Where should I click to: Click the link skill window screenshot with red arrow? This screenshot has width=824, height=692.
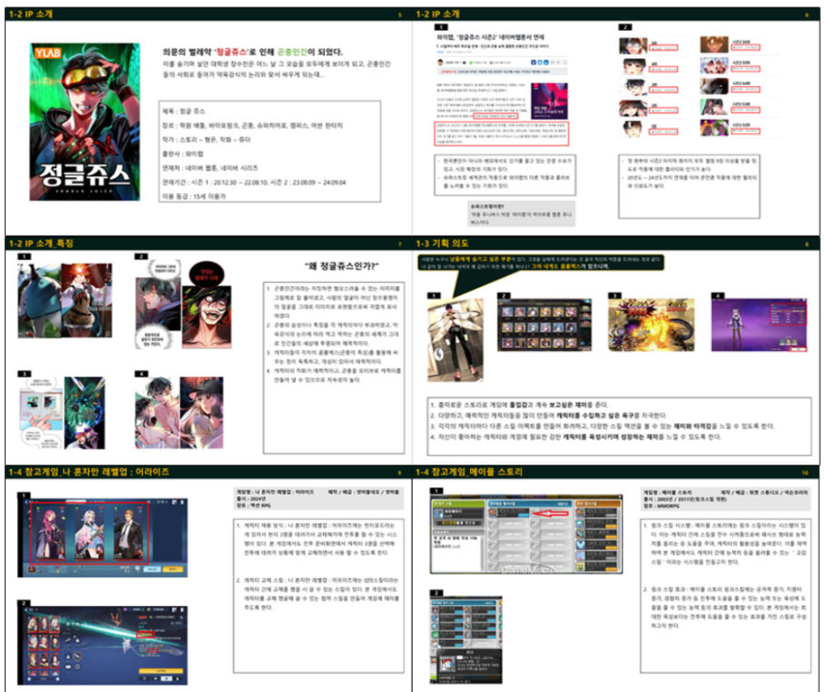click(x=526, y=534)
